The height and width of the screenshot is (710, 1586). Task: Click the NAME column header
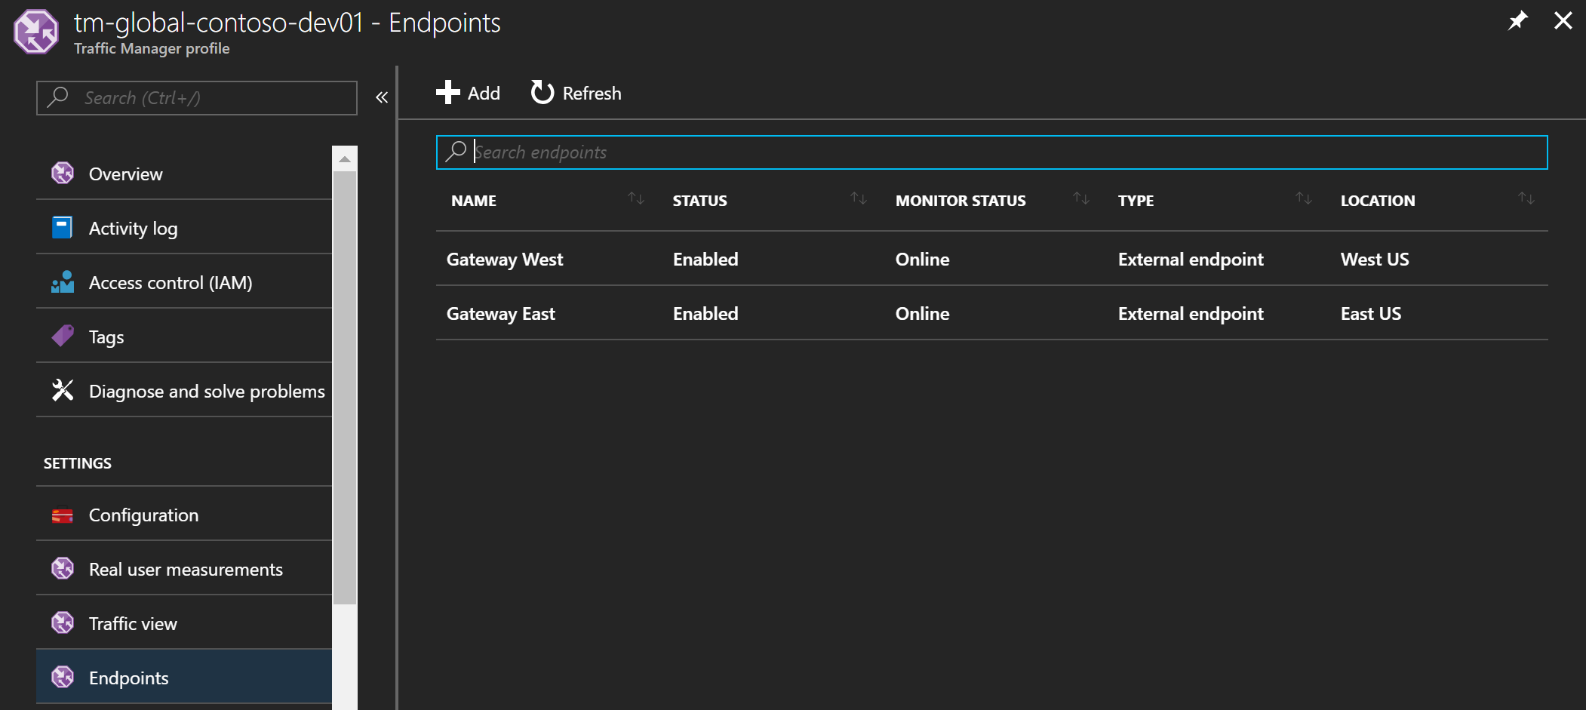pyautogui.click(x=474, y=201)
